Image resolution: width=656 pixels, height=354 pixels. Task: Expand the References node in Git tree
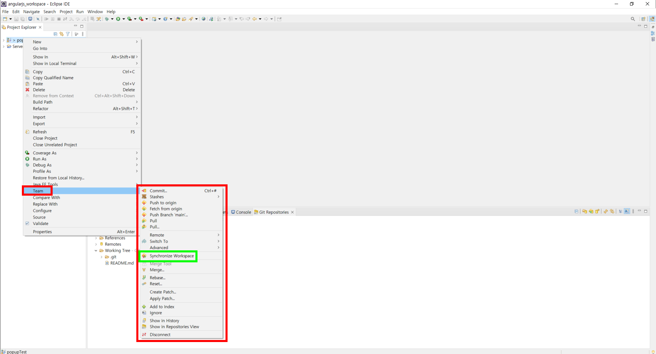[96, 238]
